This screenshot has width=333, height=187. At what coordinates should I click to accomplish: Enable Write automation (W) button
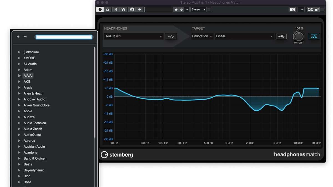[123, 9]
